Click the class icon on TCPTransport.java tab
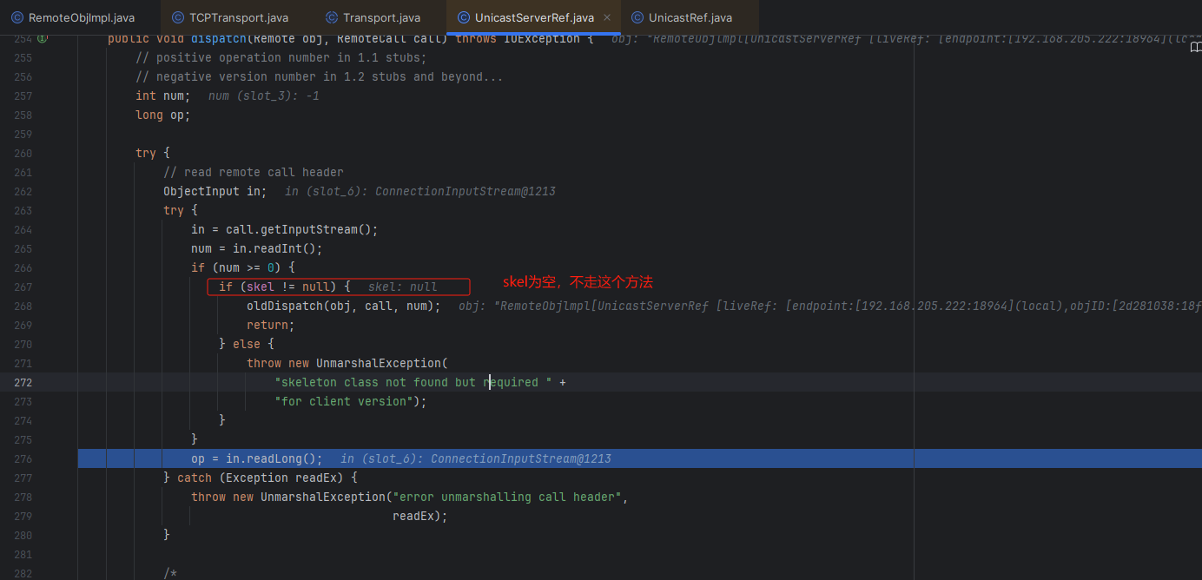The height and width of the screenshot is (580, 1202). (x=178, y=17)
